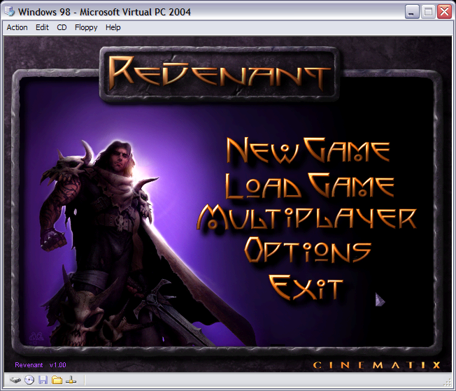
Task: Click the network adapter status icon
Action: 71,380
